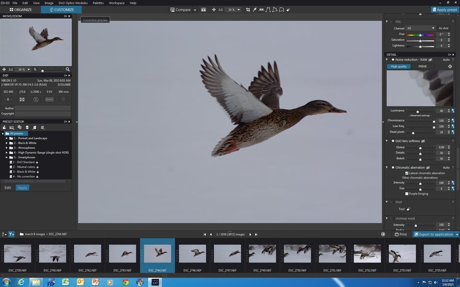Toggle the Chromatic aberration enable switch

[392, 167]
